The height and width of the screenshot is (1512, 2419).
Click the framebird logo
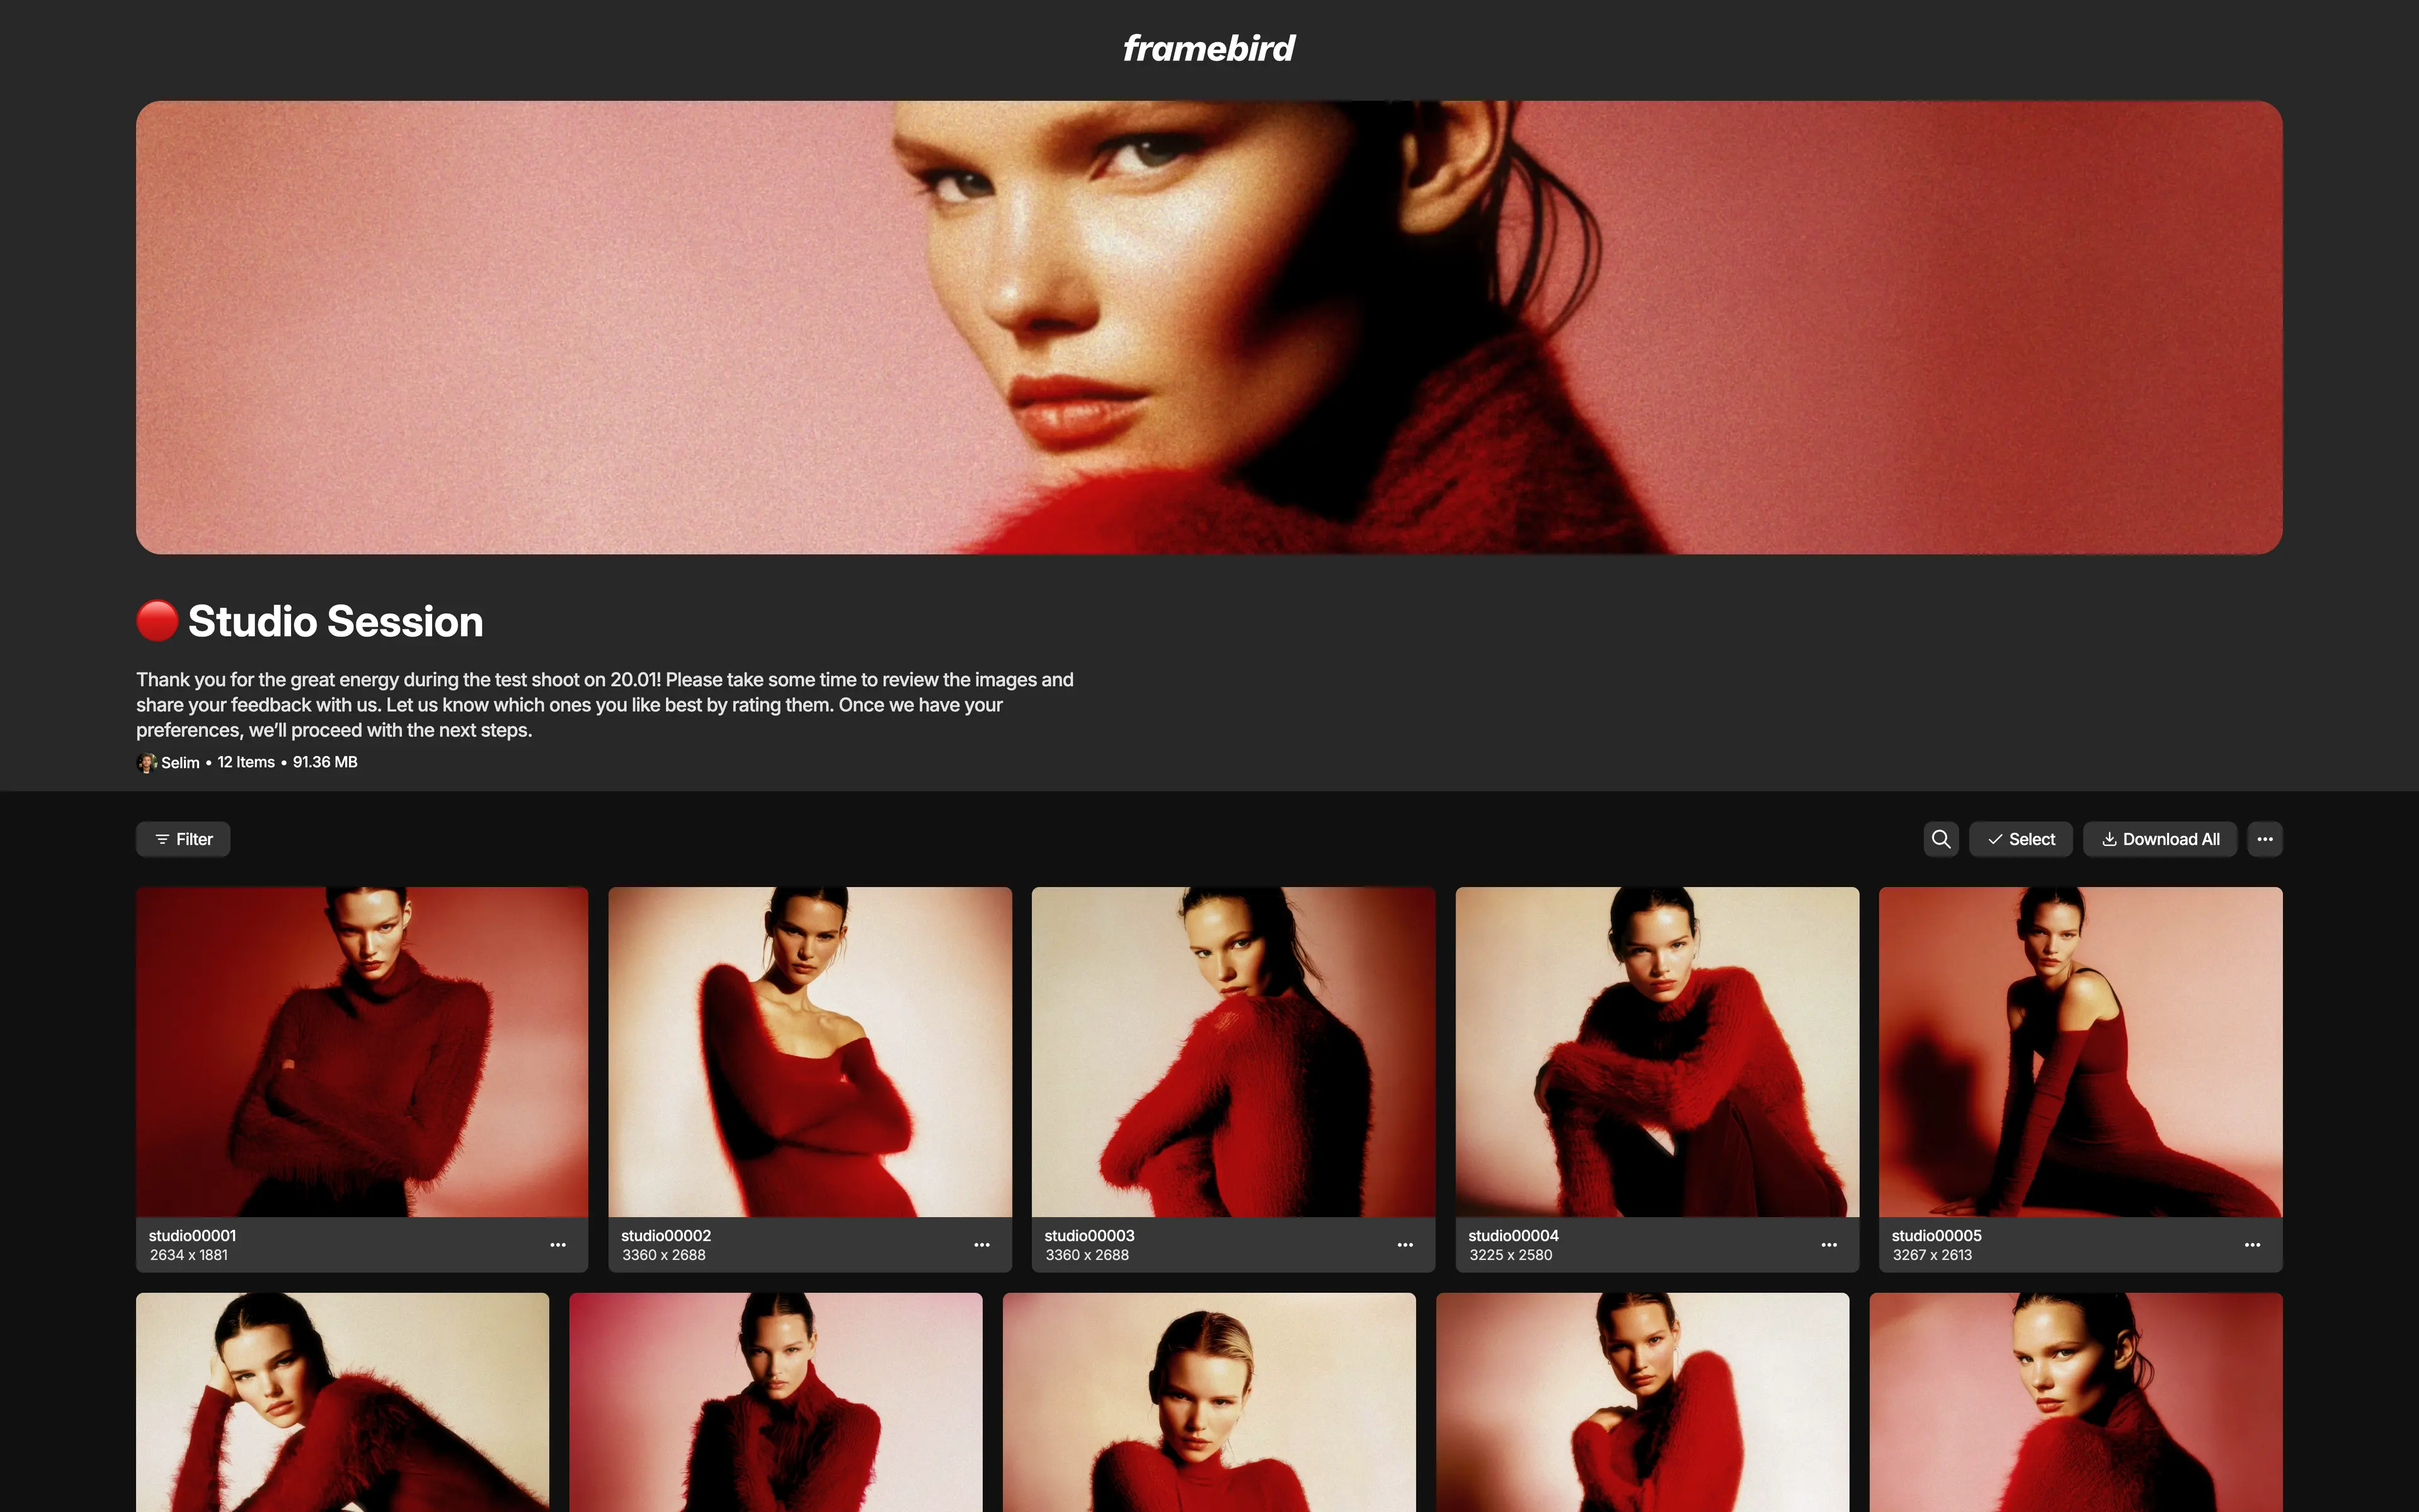point(1208,48)
